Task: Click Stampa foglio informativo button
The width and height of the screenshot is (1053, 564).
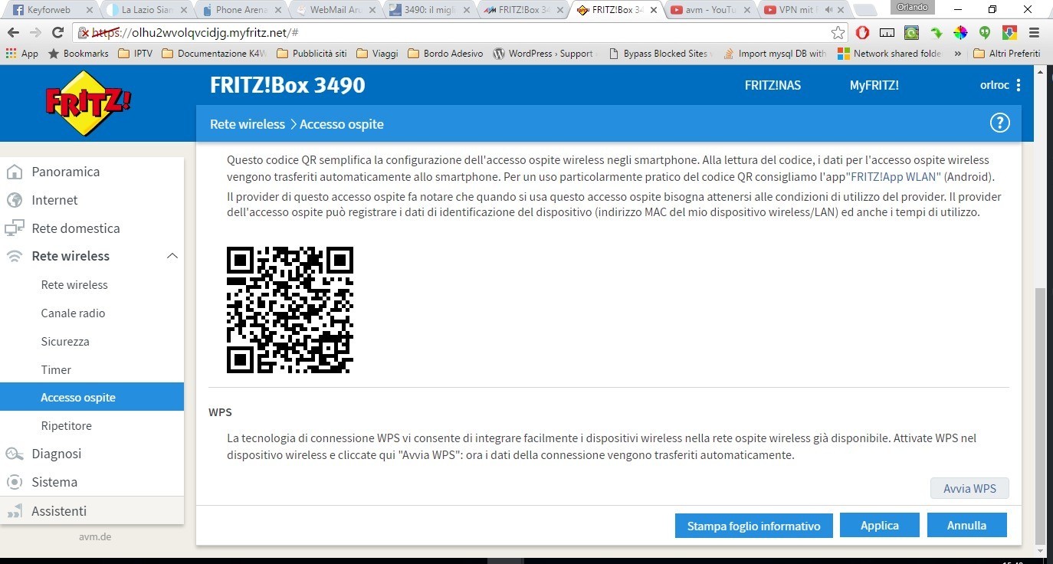Action: click(x=753, y=526)
